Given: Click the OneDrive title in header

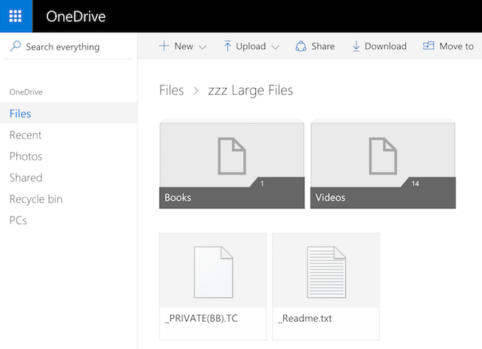Looking at the screenshot, I should pos(75,17).
